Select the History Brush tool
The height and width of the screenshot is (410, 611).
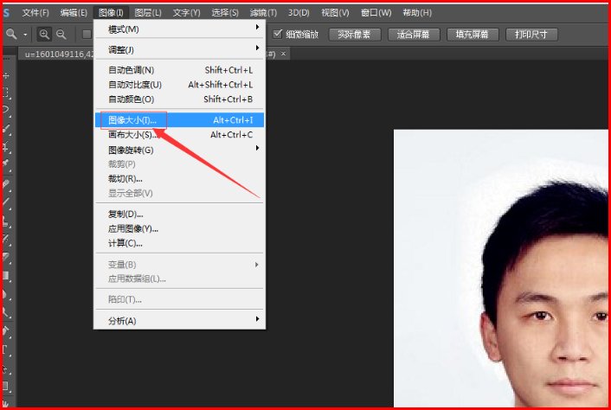coord(7,239)
